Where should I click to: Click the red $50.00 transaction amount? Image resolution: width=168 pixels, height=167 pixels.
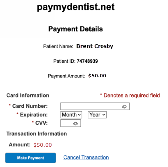(42, 145)
